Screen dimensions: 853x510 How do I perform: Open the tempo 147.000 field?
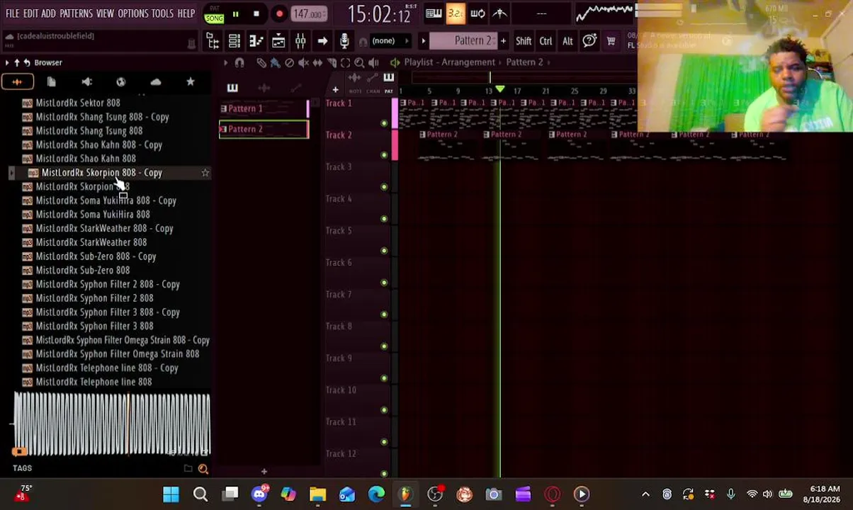tap(310, 13)
